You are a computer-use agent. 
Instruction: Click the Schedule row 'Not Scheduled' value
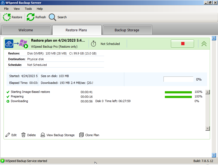pos(37,65)
